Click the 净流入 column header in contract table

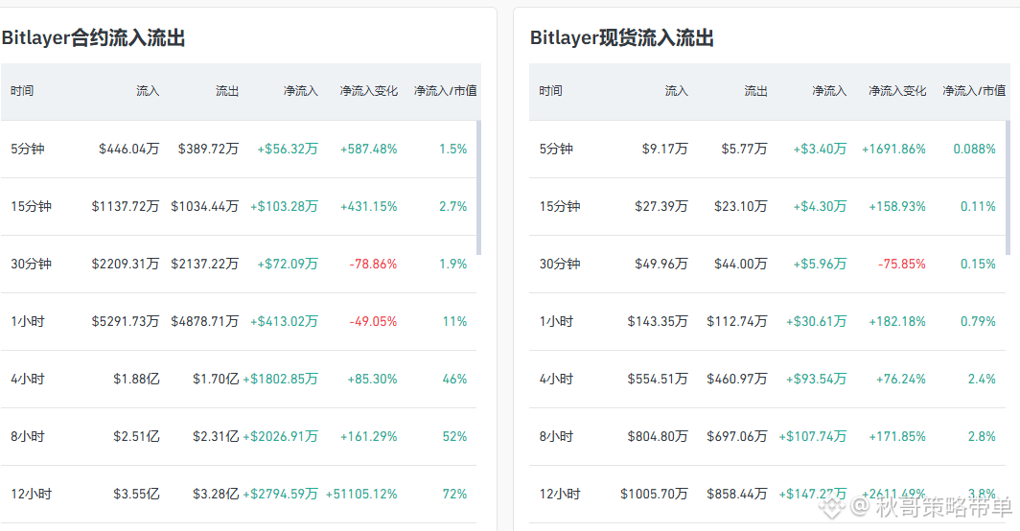pyautogui.click(x=301, y=91)
